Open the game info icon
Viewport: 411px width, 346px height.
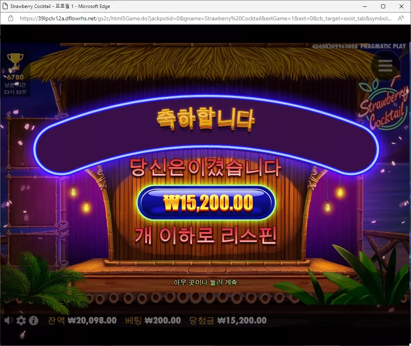coord(33,320)
